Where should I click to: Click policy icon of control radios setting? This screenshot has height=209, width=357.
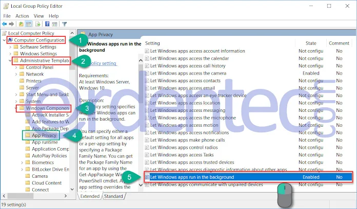147,148
